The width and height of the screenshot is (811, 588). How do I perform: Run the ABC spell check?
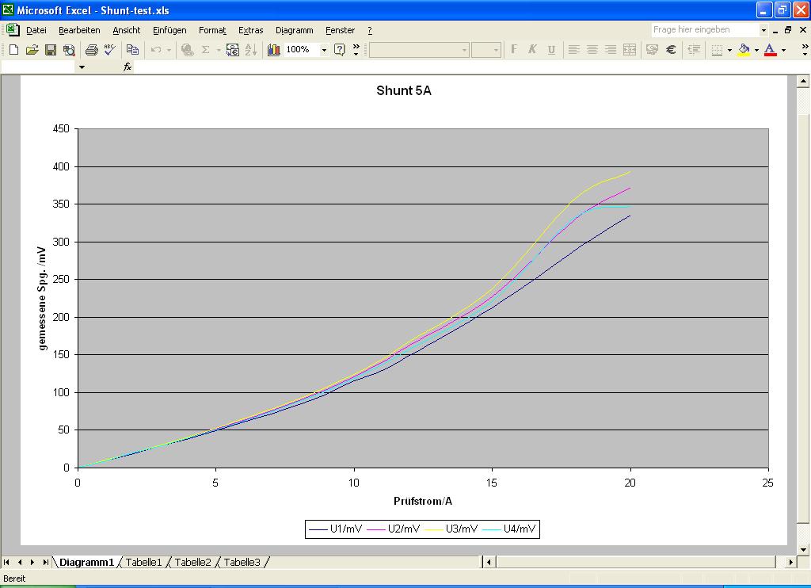point(109,50)
